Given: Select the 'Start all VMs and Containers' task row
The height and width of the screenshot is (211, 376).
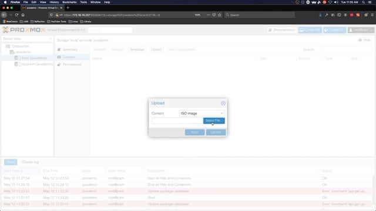Looking at the screenshot, I should [x=187, y=178].
